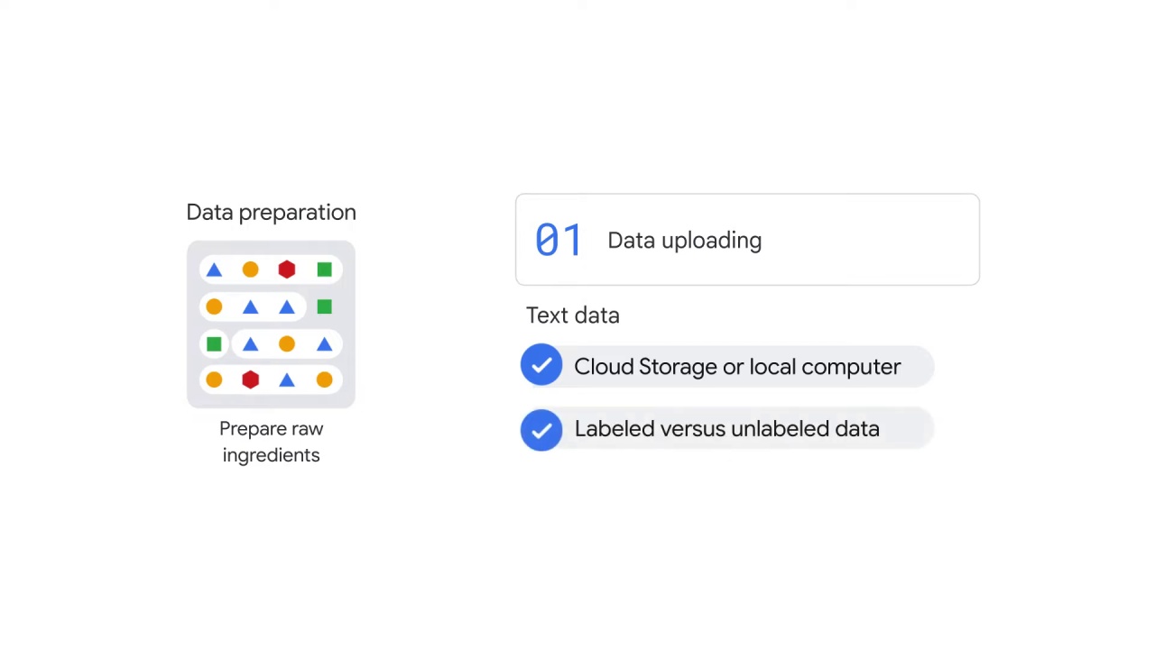Click the Cloud Storage or local computer text
Screen dimensions: 1155x649
[737, 367]
